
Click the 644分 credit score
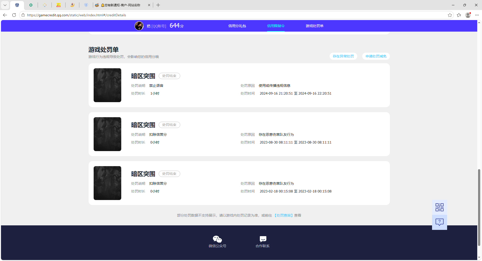[x=177, y=26]
